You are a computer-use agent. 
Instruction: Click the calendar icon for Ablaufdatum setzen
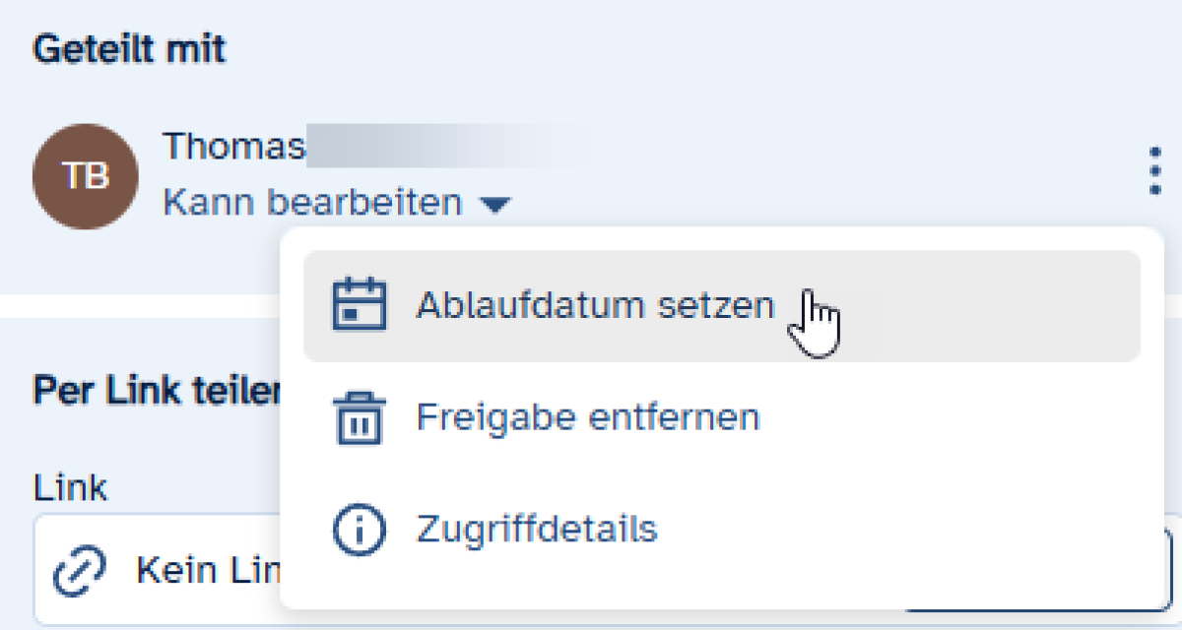point(360,306)
